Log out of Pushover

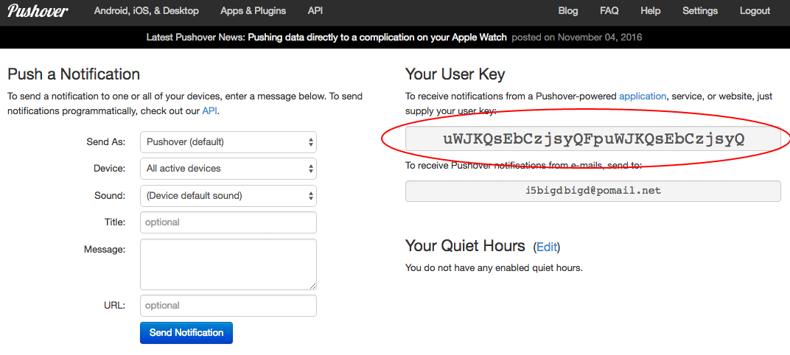pyautogui.click(x=755, y=11)
